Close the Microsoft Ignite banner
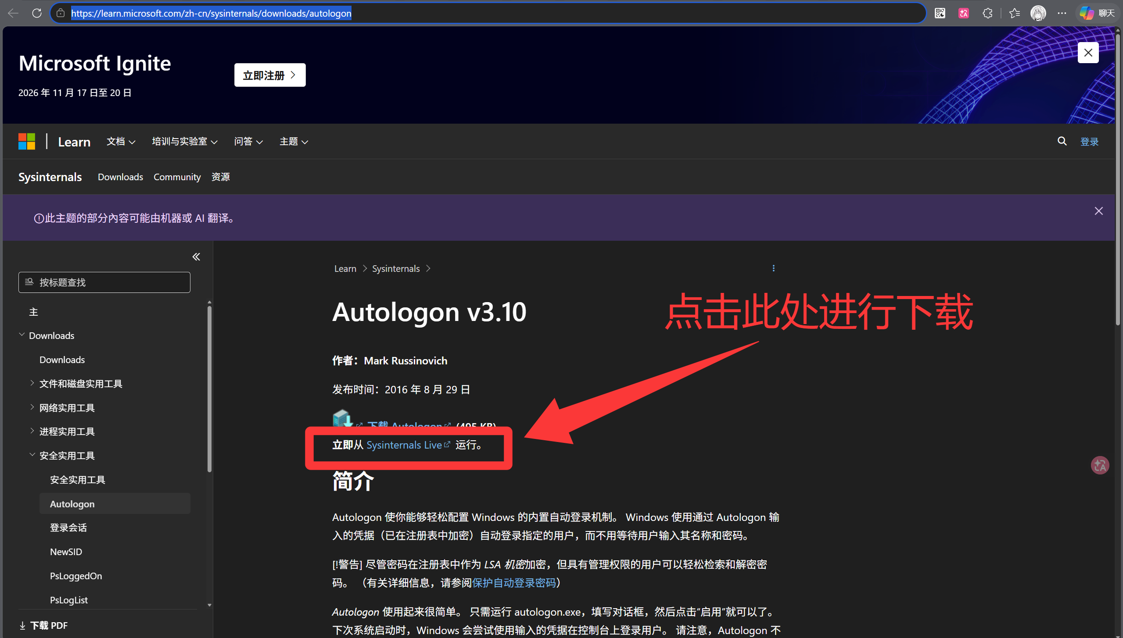 click(x=1088, y=53)
